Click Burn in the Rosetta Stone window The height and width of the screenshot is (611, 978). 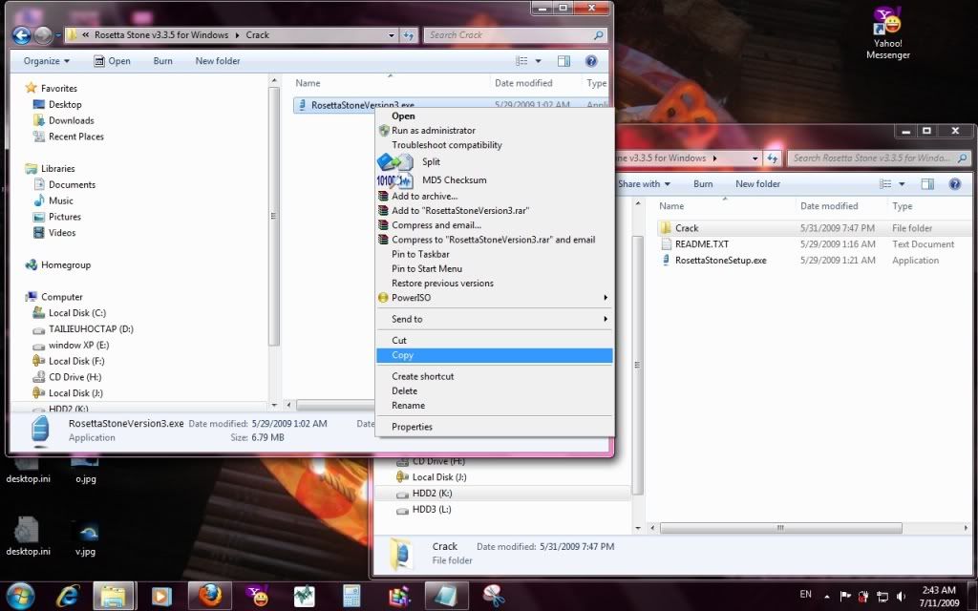[703, 184]
